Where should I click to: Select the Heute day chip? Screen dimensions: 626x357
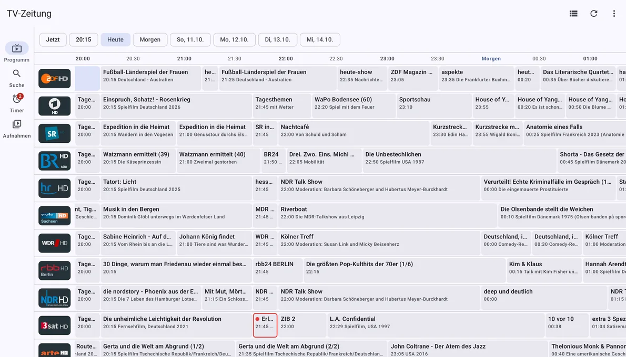115,40
